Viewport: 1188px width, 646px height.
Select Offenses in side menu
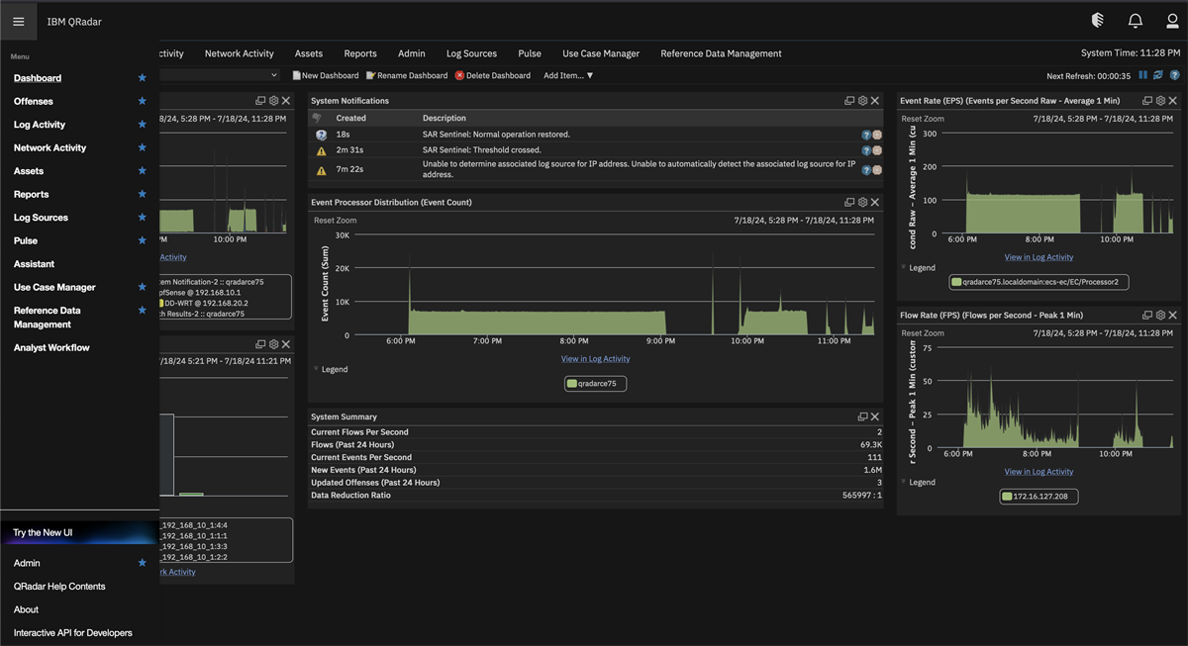34,101
